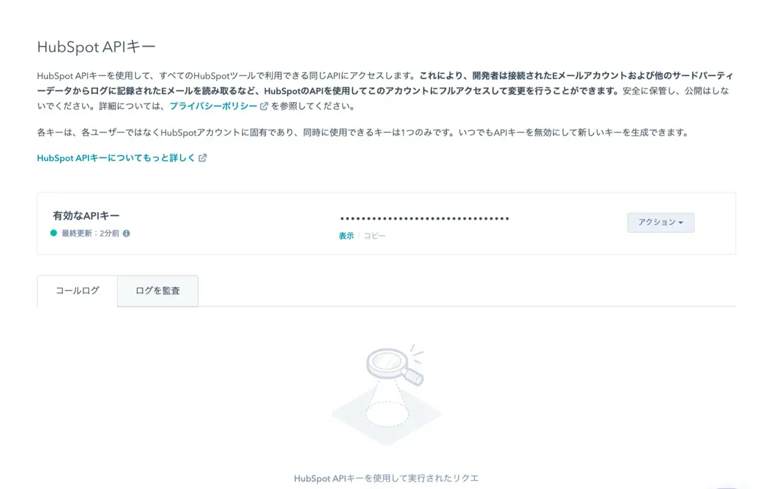Click external link icon after もっと詳しく

pos(203,158)
